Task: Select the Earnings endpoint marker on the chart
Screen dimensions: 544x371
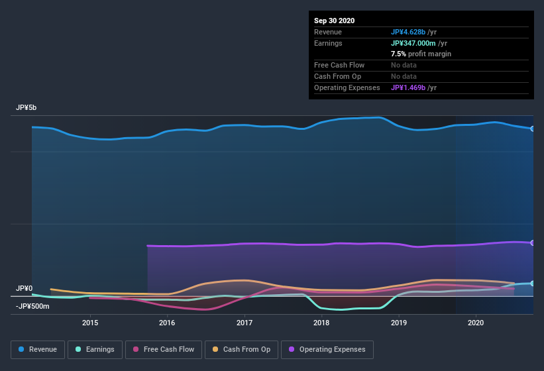Action: [532, 284]
